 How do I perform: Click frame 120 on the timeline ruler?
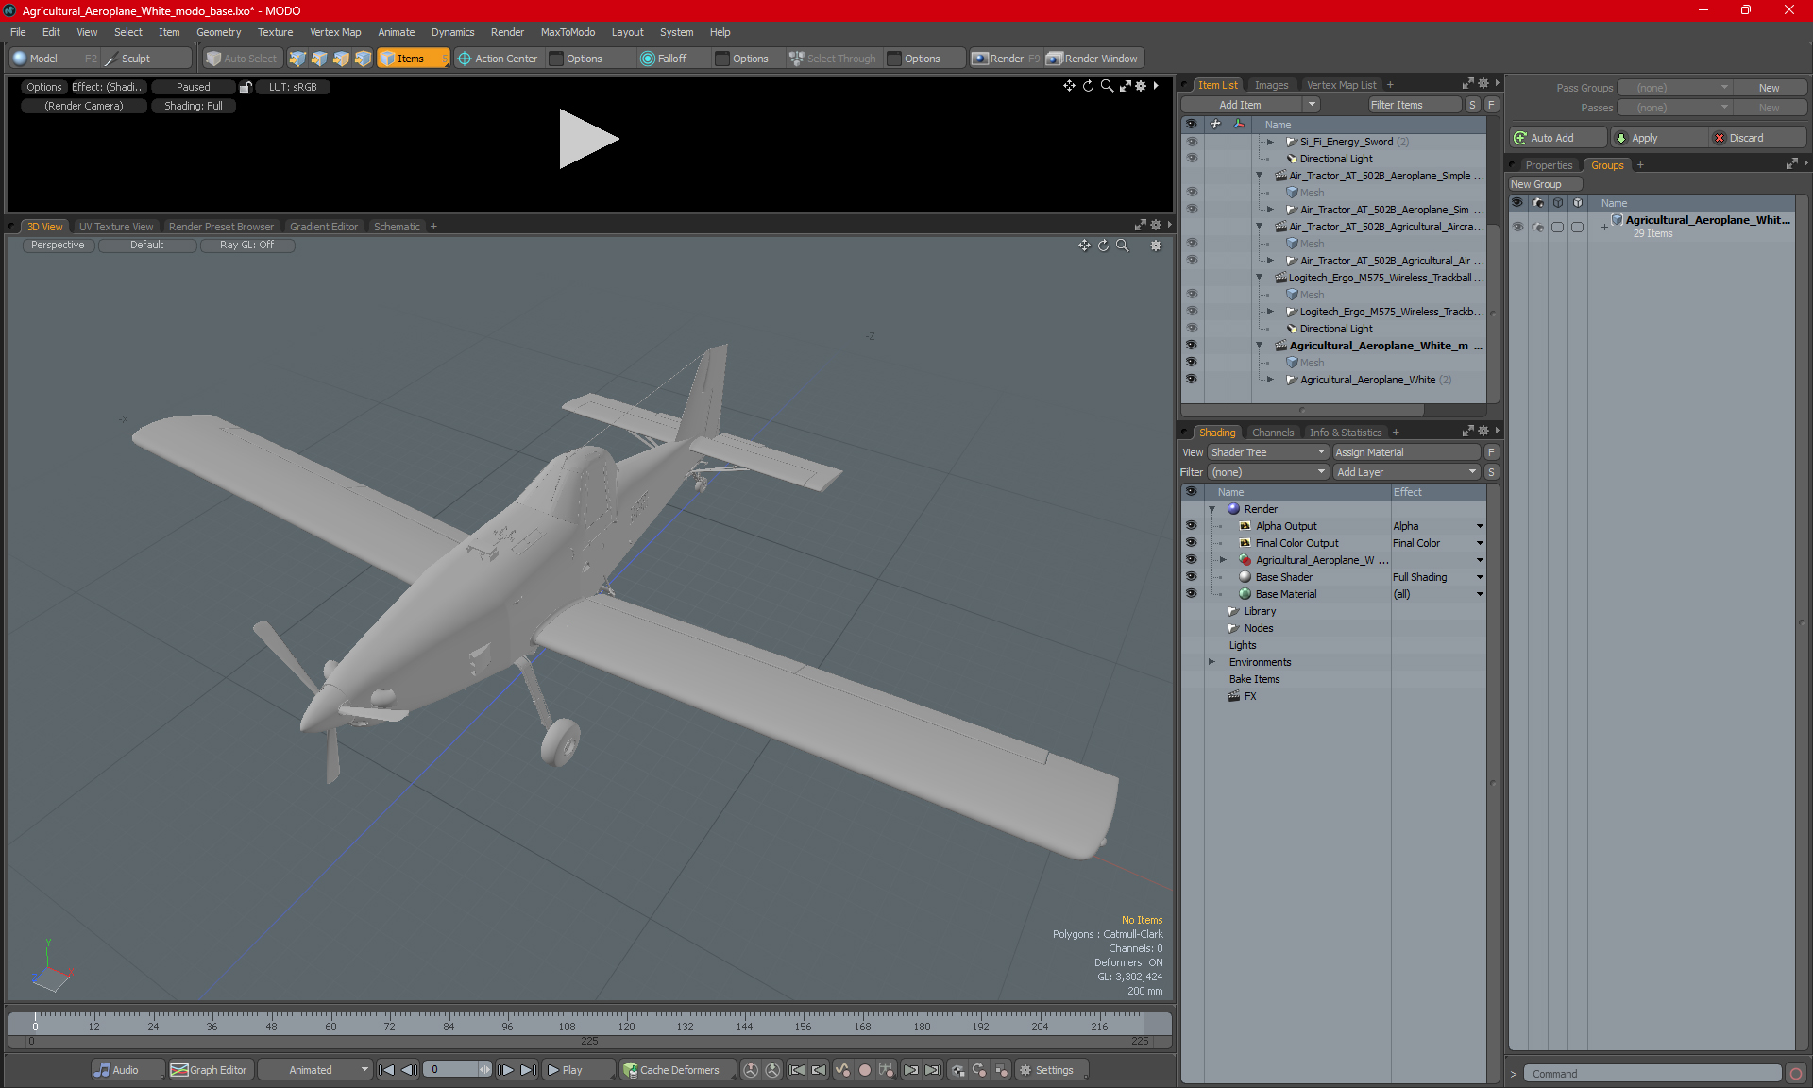[626, 1024]
